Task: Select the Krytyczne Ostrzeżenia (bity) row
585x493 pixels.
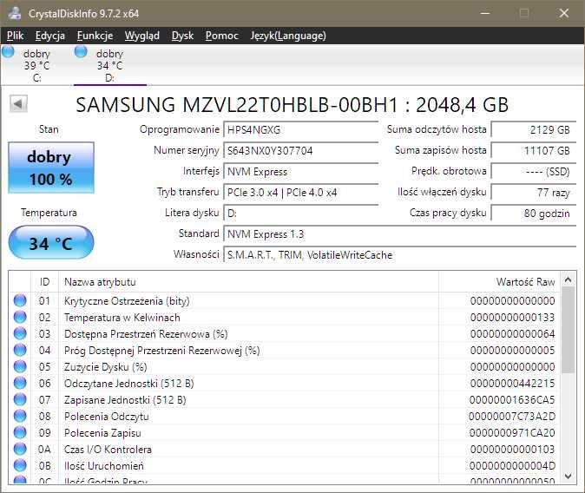Action: (284, 301)
